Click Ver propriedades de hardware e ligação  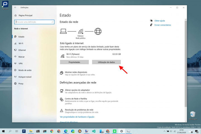tap(77, 117)
